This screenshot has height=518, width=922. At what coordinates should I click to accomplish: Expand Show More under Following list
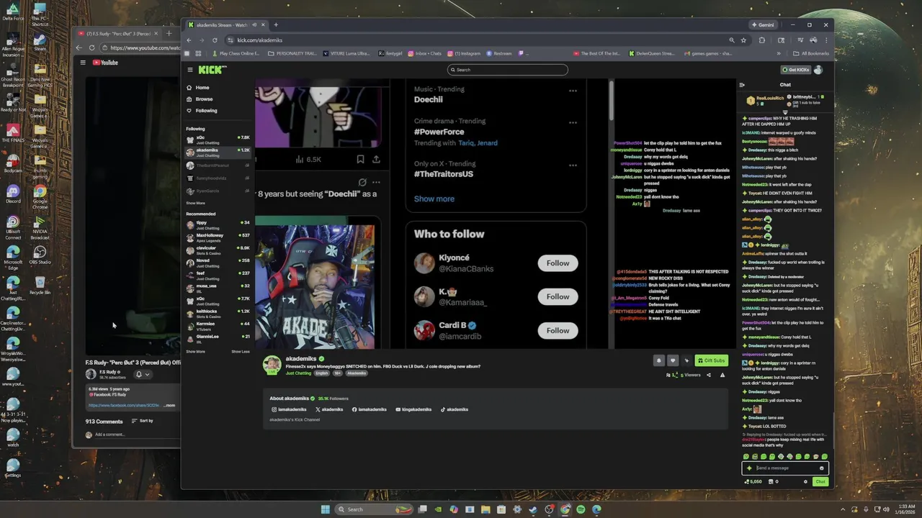tap(195, 203)
